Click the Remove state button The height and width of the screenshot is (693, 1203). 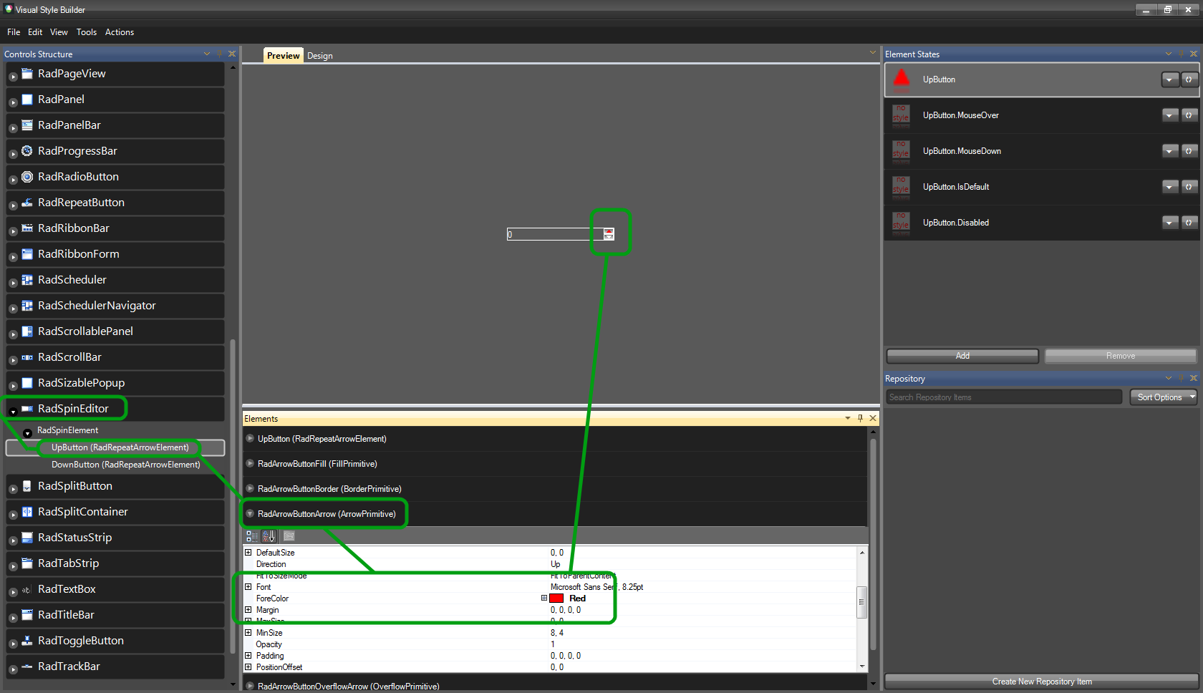point(1121,356)
